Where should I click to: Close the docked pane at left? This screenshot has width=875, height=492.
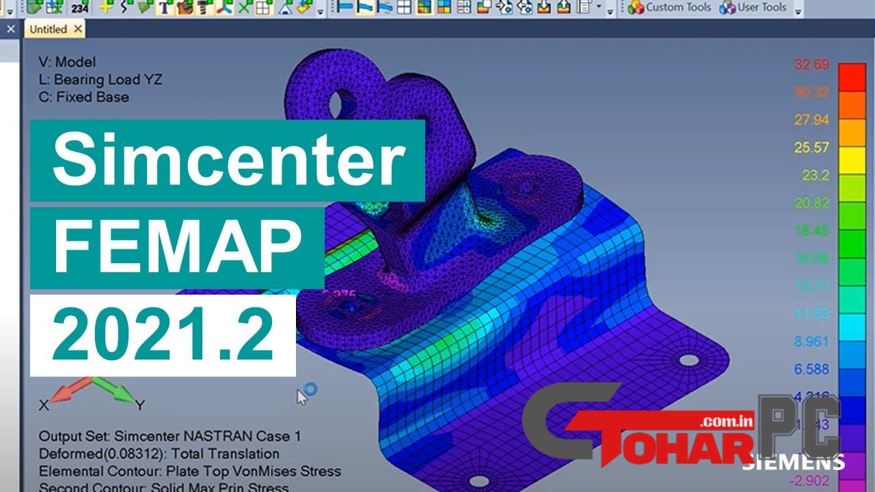pyautogui.click(x=10, y=29)
